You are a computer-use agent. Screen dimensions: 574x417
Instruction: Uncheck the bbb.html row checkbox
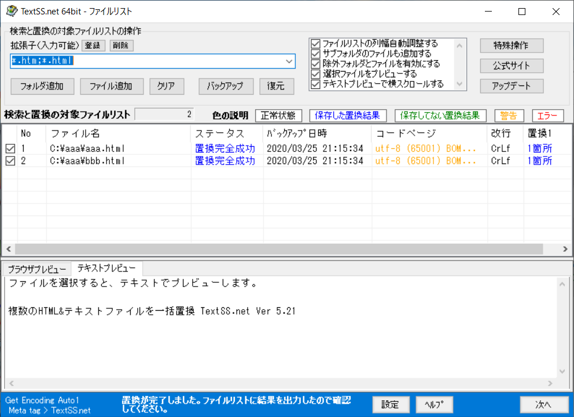tap(10, 161)
